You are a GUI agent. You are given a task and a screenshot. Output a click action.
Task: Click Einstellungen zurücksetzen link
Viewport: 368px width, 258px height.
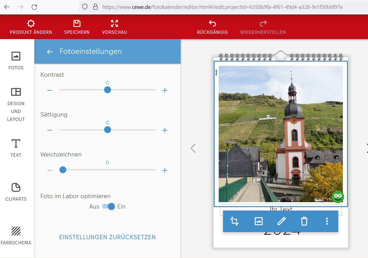(107, 237)
